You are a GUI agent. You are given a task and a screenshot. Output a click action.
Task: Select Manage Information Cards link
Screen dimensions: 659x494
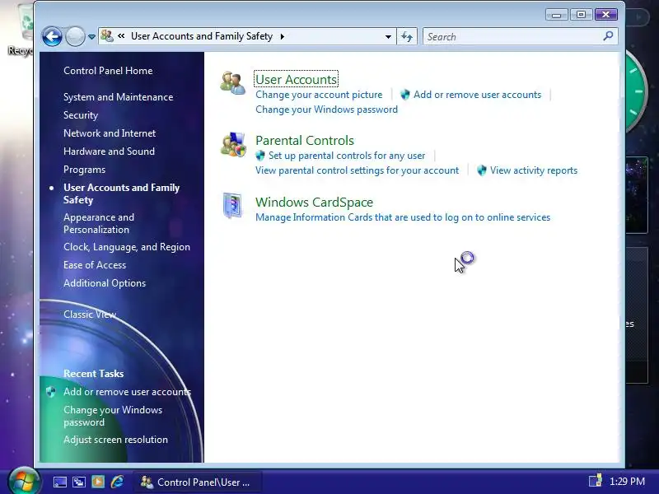click(x=403, y=217)
